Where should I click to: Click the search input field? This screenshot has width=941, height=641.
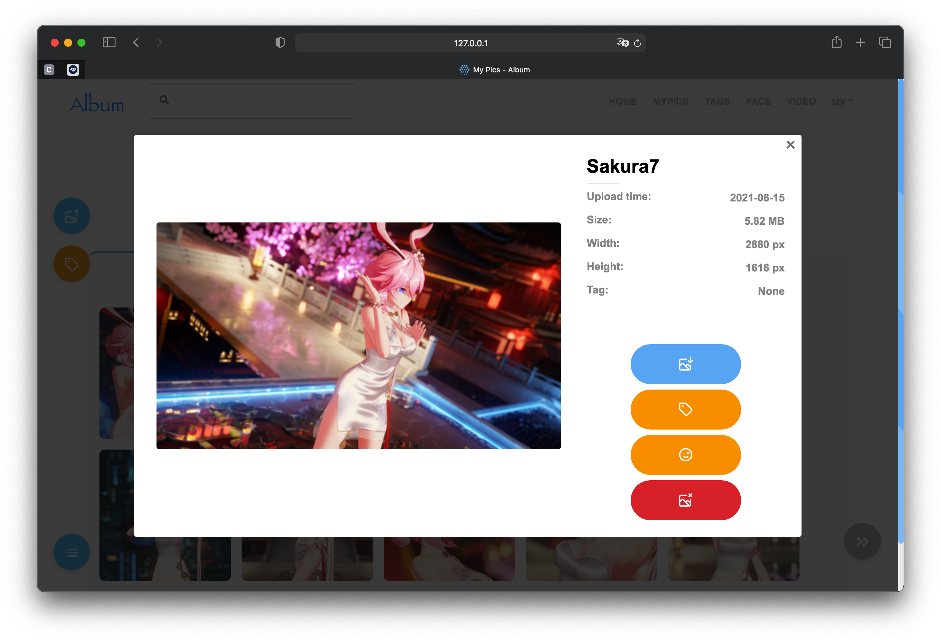(252, 101)
